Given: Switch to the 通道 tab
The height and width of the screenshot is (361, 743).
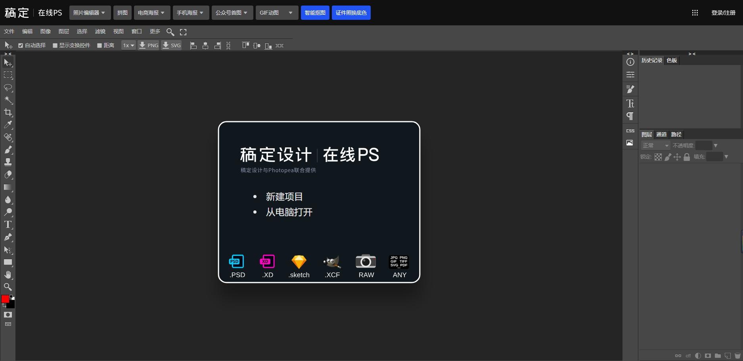Looking at the screenshot, I should (661, 135).
